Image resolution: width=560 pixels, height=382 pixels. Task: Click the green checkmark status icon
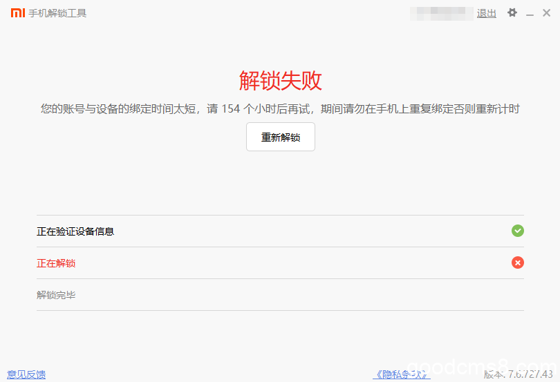coord(518,231)
